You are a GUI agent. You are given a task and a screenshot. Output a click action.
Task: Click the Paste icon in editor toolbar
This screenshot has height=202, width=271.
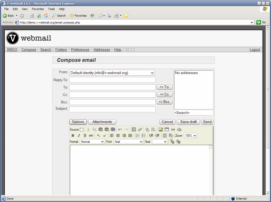pos(100,130)
